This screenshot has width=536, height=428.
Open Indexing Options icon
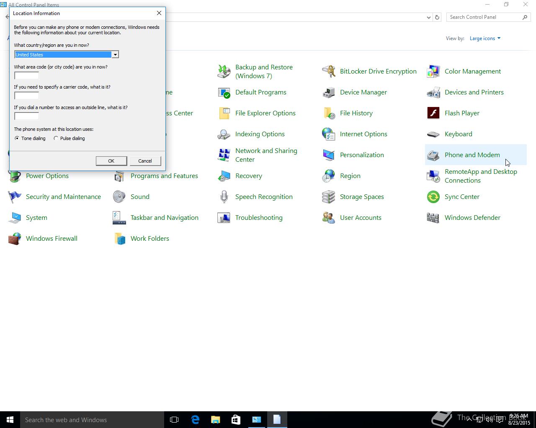tap(224, 134)
